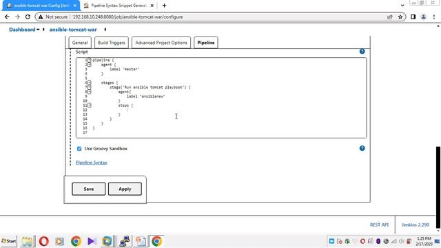Open the Pipeline Syntax link
441x248 pixels.
[92, 163]
